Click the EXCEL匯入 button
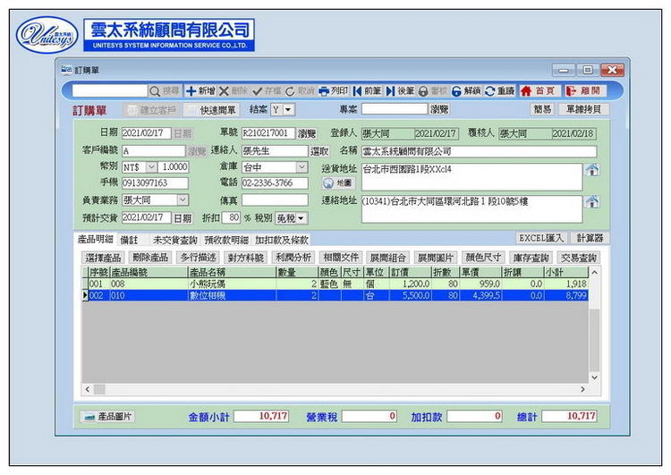The height and width of the screenshot is (475, 671). click(x=542, y=239)
